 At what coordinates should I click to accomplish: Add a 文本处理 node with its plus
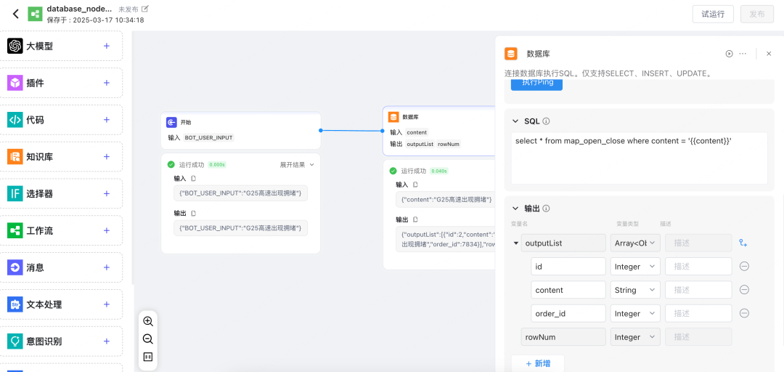point(107,304)
